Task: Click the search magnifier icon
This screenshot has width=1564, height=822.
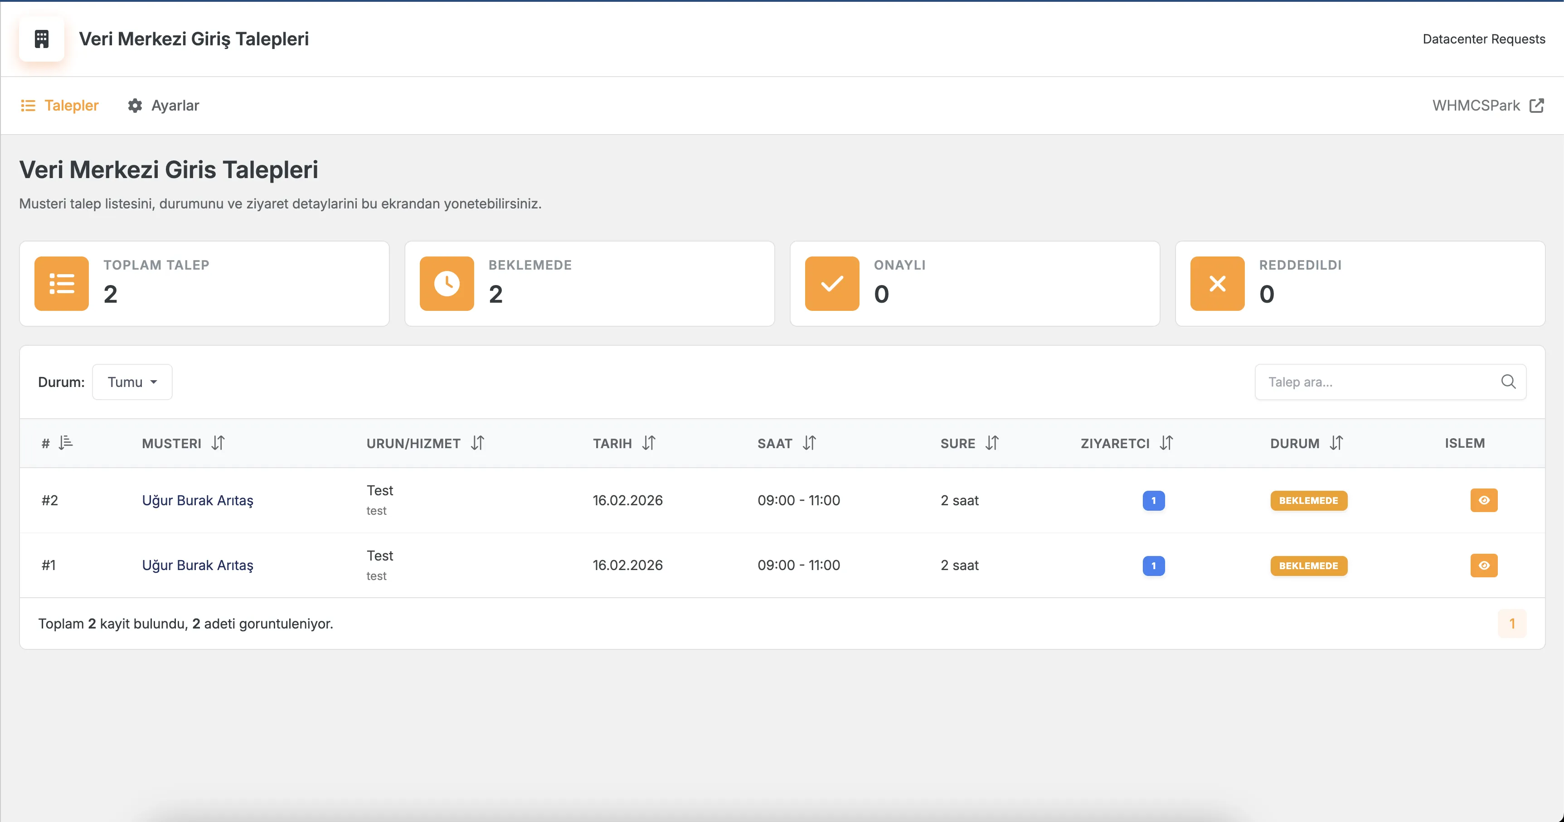Action: (1509, 382)
